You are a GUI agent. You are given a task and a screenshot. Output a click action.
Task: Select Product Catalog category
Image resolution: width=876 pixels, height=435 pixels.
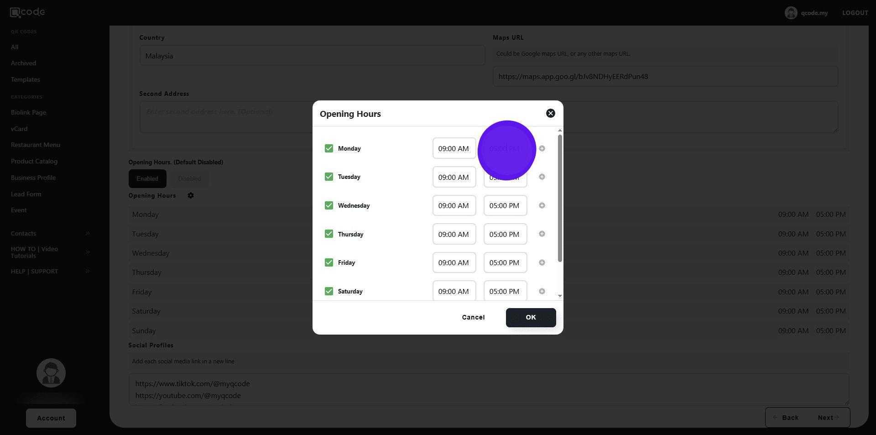point(34,161)
